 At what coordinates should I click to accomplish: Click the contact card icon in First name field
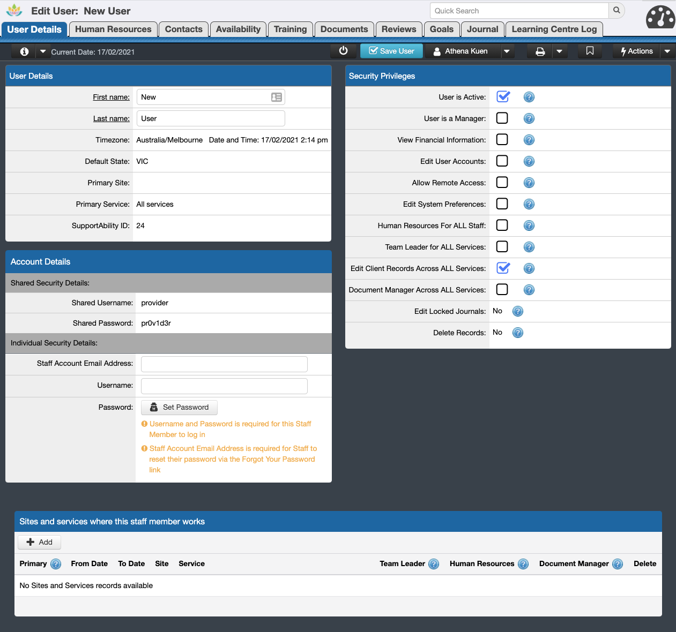click(x=277, y=97)
